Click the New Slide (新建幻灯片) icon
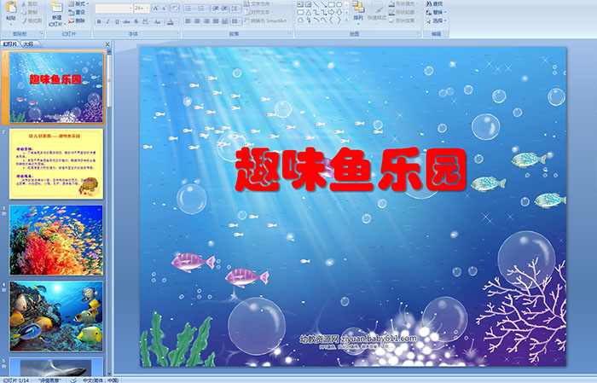Image resolution: width=597 pixels, height=383 pixels. (x=56, y=7)
